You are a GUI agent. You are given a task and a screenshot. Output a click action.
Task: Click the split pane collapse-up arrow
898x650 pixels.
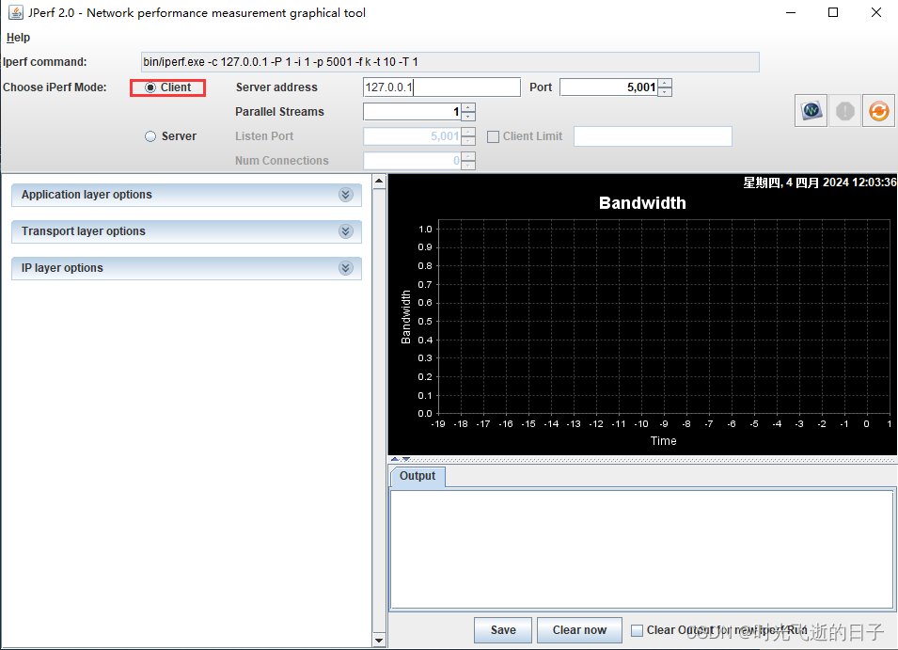tap(395, 459)
